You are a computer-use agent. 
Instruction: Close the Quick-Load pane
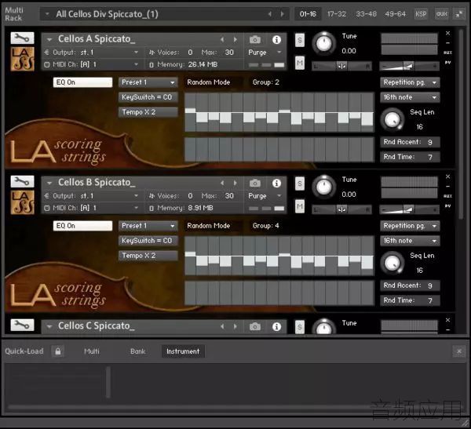coord(459,351)
